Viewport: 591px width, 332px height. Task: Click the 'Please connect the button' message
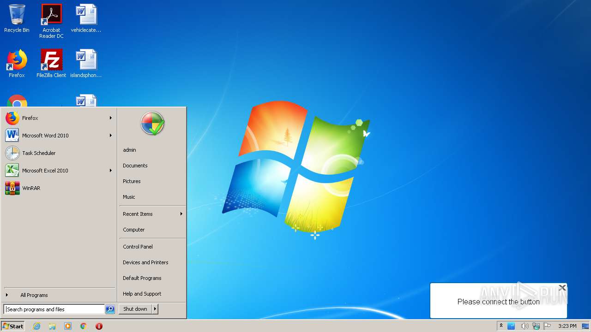click(498, 302)
